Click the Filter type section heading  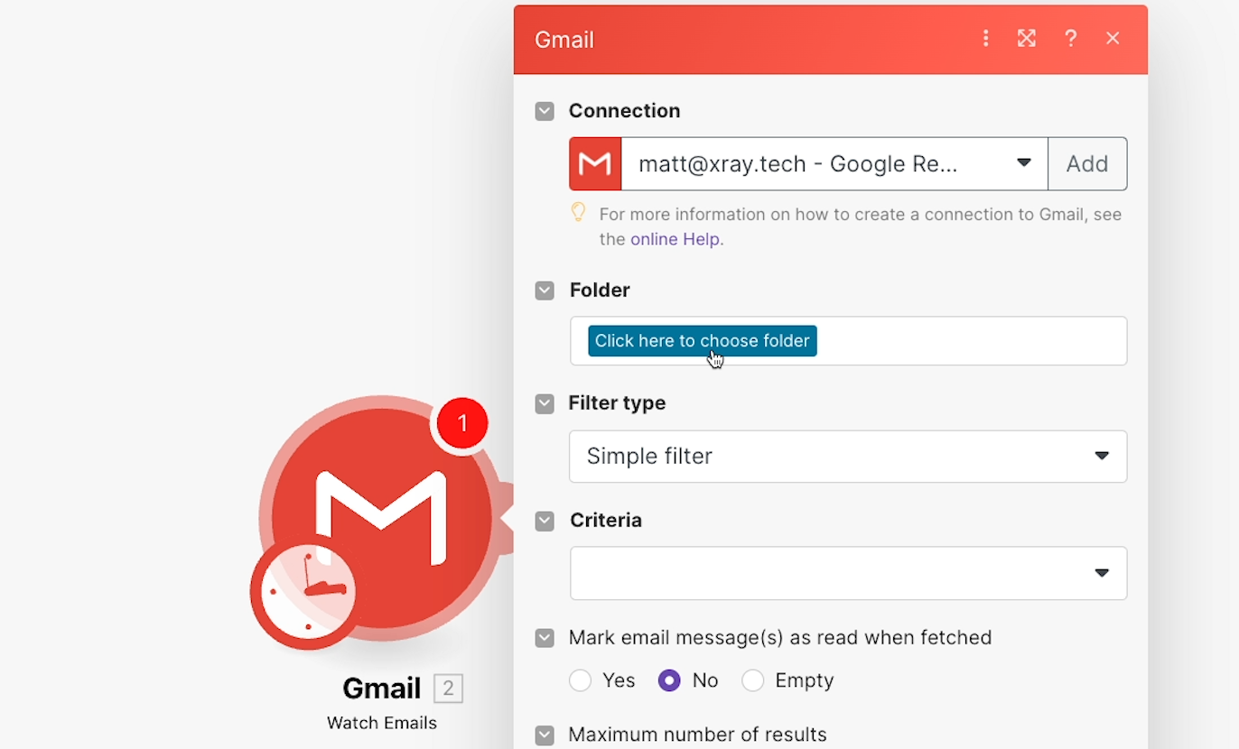[617, 402]
